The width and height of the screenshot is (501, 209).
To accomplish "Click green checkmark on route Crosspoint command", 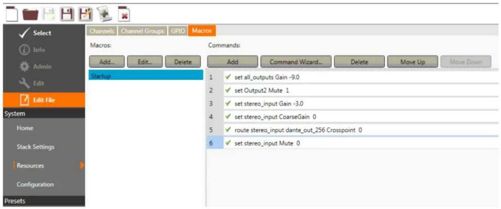I will [x=229, y=130].
